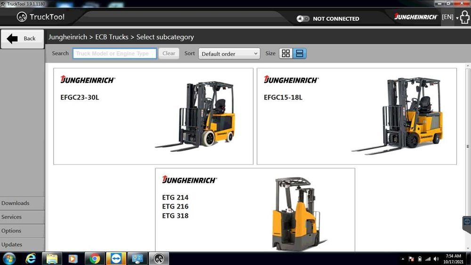Go to Jungheinrich in the breadcrumb

point(68,37)
